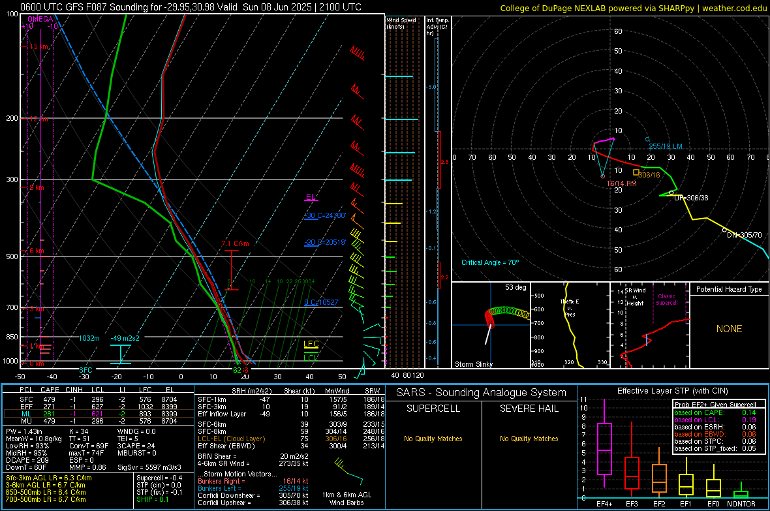Click the DN=305/70 Corfidi marker label
Screen dimensions: 770x511
[745, 235]
